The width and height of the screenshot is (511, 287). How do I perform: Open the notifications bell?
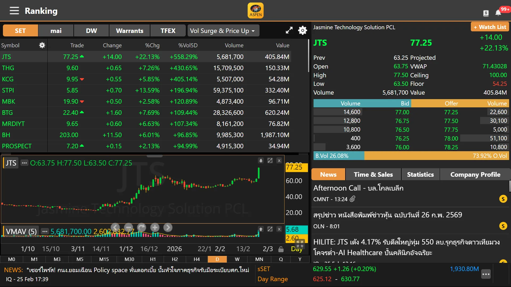(x=498, y=12)
